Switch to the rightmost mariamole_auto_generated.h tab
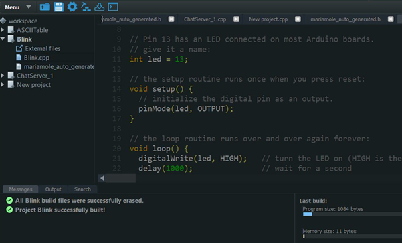Screen dimensions: 402x243 [x=345, y=19]
